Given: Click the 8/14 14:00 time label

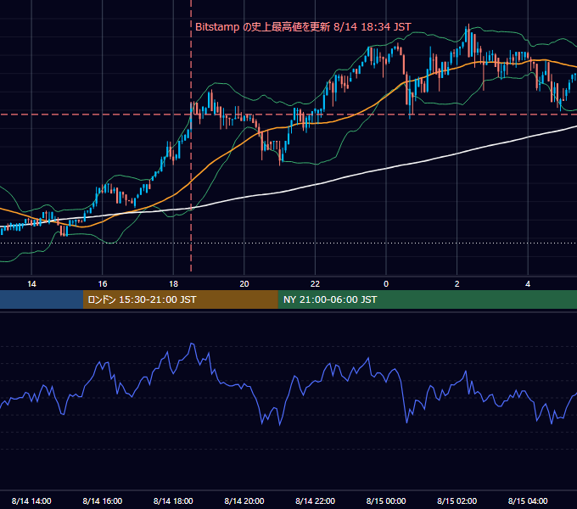Looking at the screenshot, I should tap(31, 501).
